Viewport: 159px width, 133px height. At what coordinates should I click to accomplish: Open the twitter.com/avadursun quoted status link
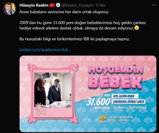click(x=45, y=50)
